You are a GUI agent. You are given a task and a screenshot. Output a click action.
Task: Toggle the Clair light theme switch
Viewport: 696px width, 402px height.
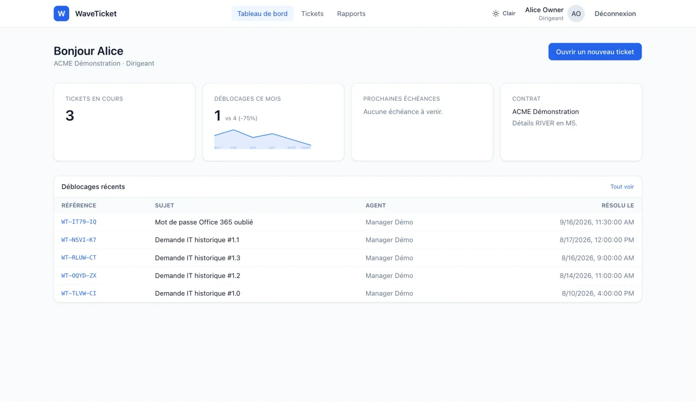click(504, 13)
